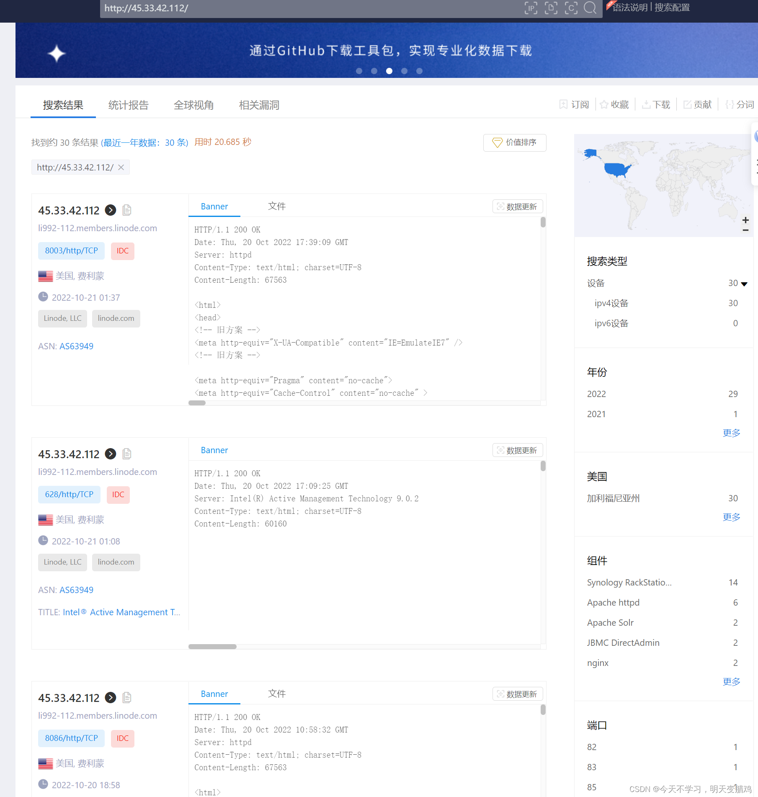This screenshot has width=758, height=797.
Task: Select the 2022 year filter
Action: point(596,394)
